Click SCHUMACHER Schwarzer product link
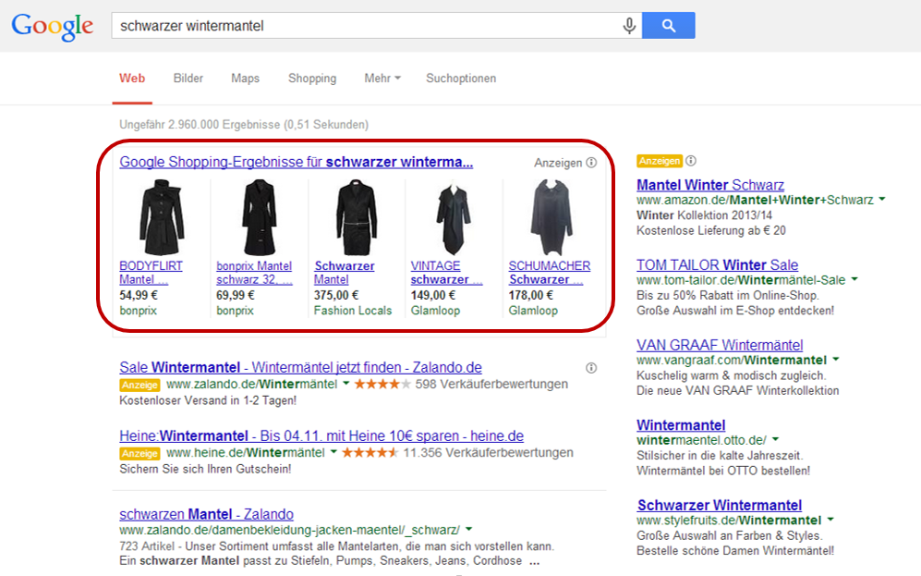Screen dimensions: 921x576 click(x=550, y=273)
